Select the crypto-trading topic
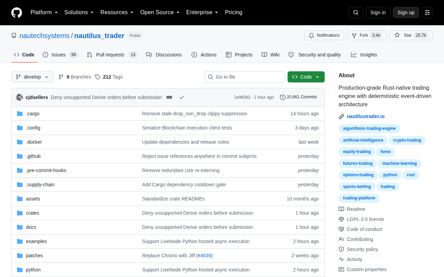Viewport: 444px width, 277px height. point(407,140)
